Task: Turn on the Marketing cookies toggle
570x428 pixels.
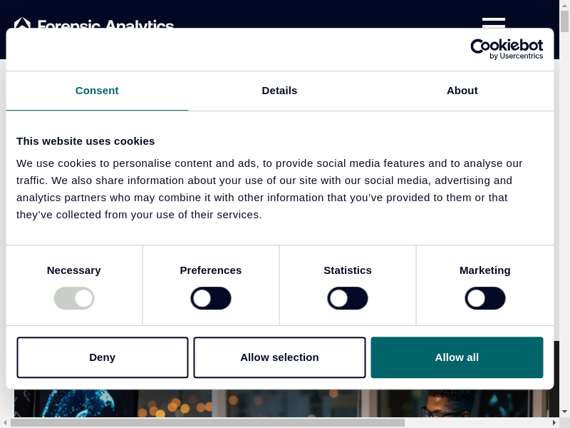Action: click(485, 298)
